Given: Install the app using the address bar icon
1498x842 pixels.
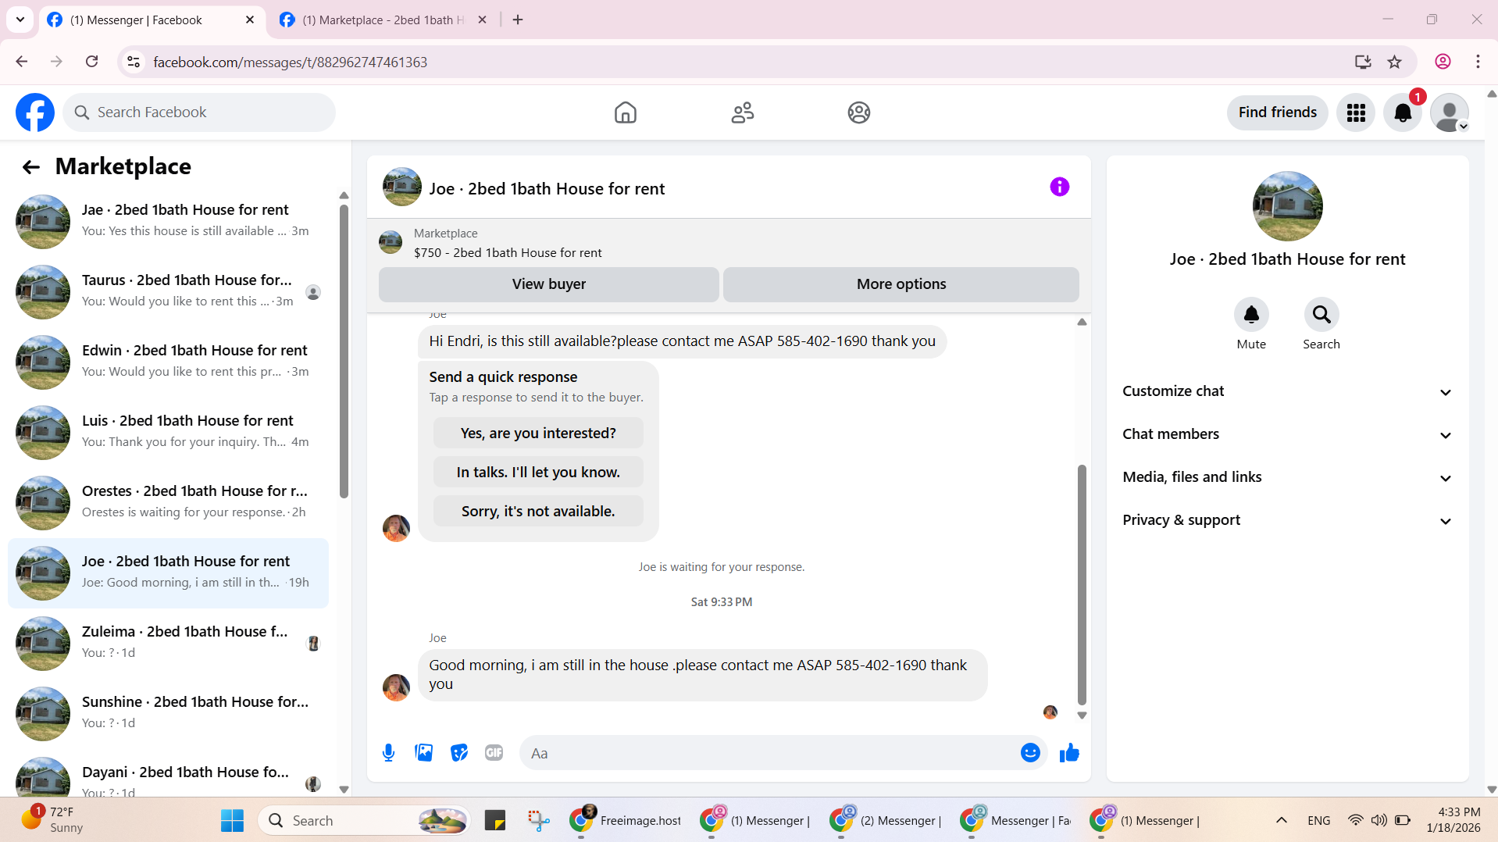Looking at the screenshot, I should coord(1363,62).
